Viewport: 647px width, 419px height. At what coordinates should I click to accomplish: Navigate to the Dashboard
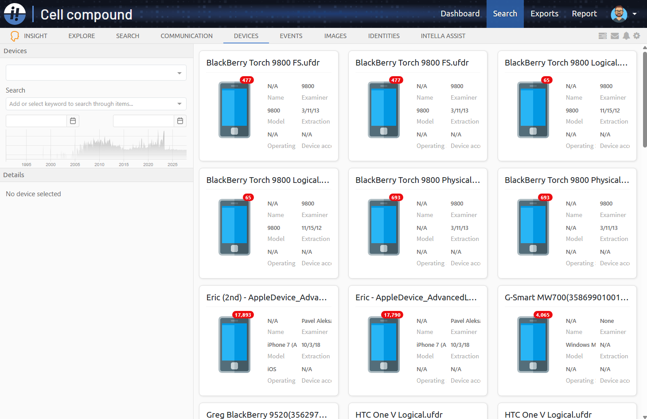point(460,14)
